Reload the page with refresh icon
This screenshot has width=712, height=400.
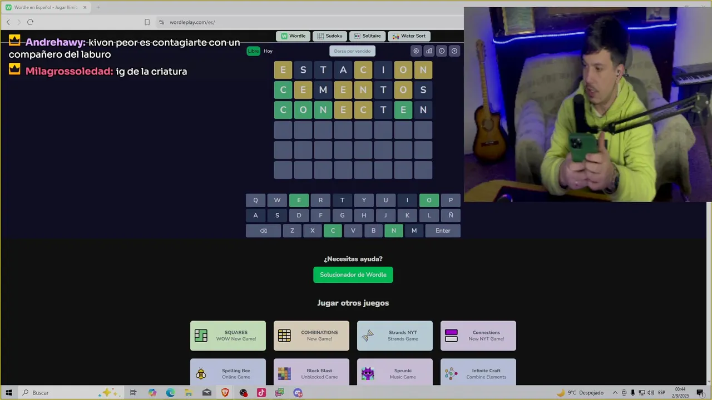(x=30, y=22)
